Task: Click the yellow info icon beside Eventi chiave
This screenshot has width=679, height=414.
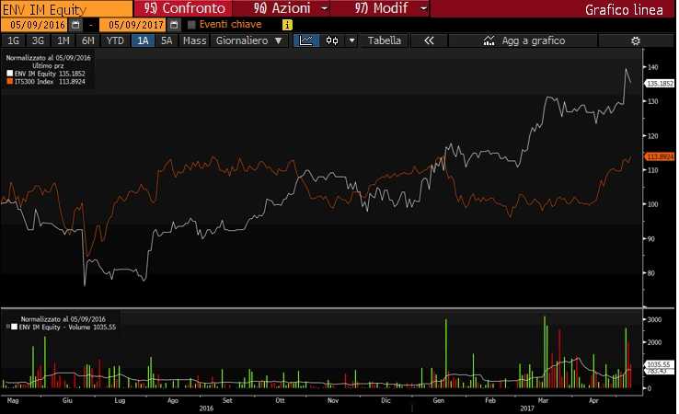Action: [287, 25]
